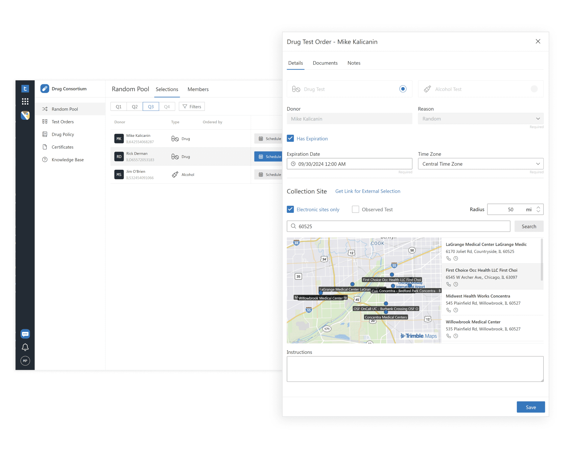
Task: Open the apps grid launcher icon
Action: pyautogui.click(x=25, y=101)
